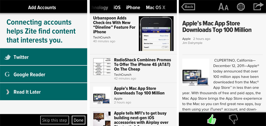The image size is (266, 126).
Task: Click TechCrunch source under RadioShack article
Action: coord(123,75)
